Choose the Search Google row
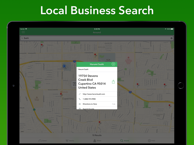Screen dimensions: 194x145 (97, 108)
